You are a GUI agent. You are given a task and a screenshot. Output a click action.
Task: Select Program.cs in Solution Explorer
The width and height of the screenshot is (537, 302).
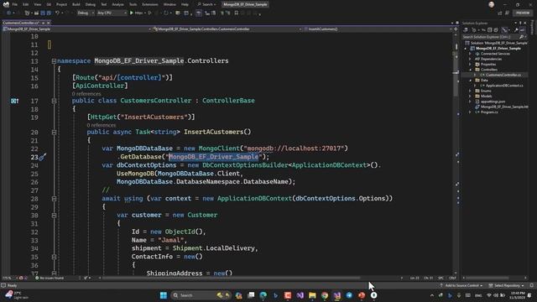pos(489,112)
